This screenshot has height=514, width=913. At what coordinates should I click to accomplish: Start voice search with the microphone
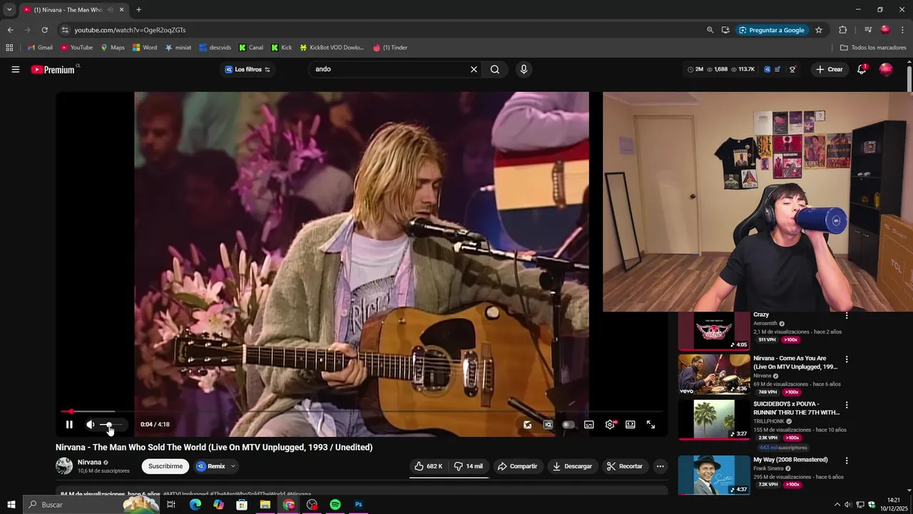pyautogui.click(x=524, y=69)
